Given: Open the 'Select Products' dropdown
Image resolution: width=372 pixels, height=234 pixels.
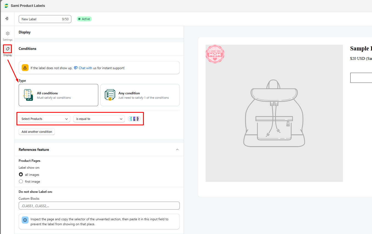Looking at the screenshot, I should 44,119.
